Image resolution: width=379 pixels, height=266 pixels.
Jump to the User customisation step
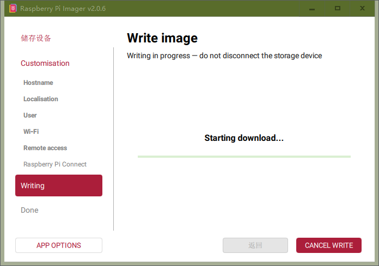(x=30, y=115)
